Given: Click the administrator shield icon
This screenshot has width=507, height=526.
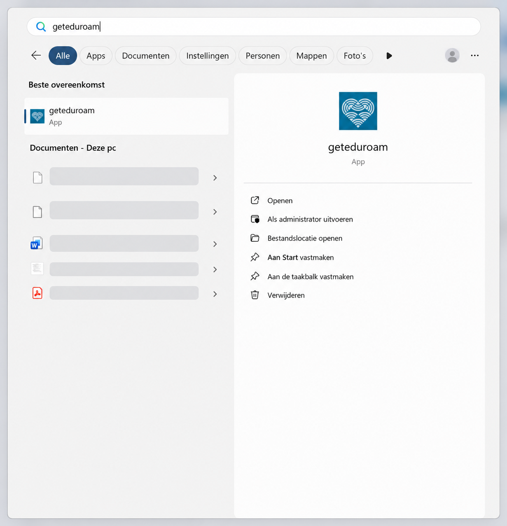Looking at the screenshot, I should tap(255, 219).
